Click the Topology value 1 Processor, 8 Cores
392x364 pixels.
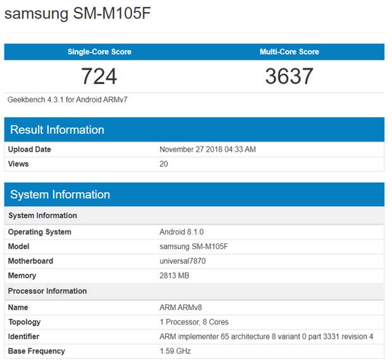pos(194,322)
